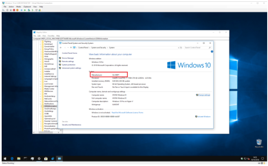The image size is (268, 166).
Task: Open the VM Connection Action menu
Action: (11, 7)
